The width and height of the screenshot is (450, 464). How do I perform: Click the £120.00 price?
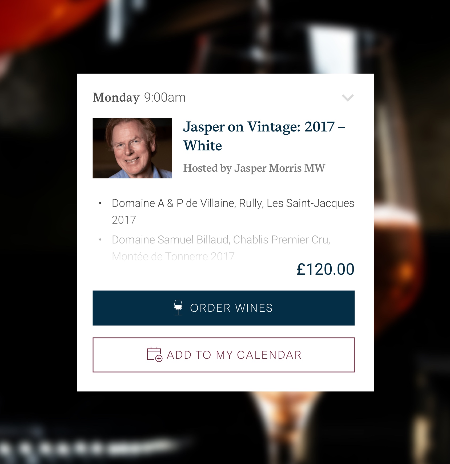326,269
